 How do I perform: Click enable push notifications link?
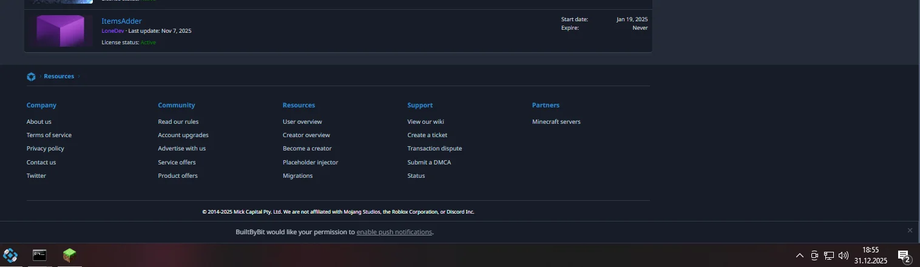394,232
